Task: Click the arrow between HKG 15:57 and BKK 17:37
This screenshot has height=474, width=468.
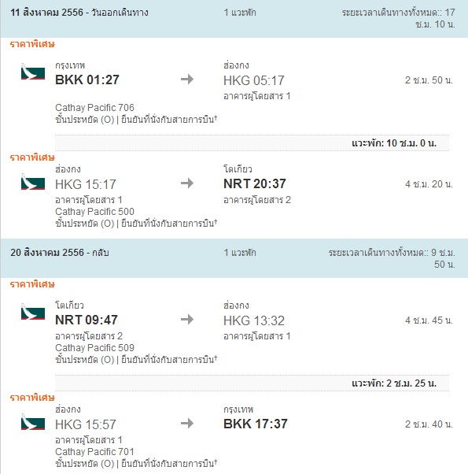Action: (187, 424)
